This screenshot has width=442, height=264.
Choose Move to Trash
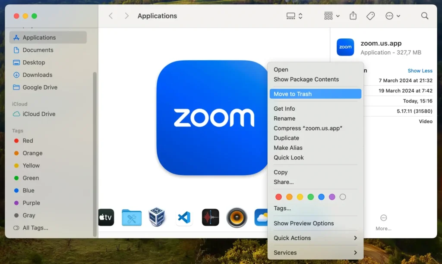pyautogui.click(x=316, y=94)
